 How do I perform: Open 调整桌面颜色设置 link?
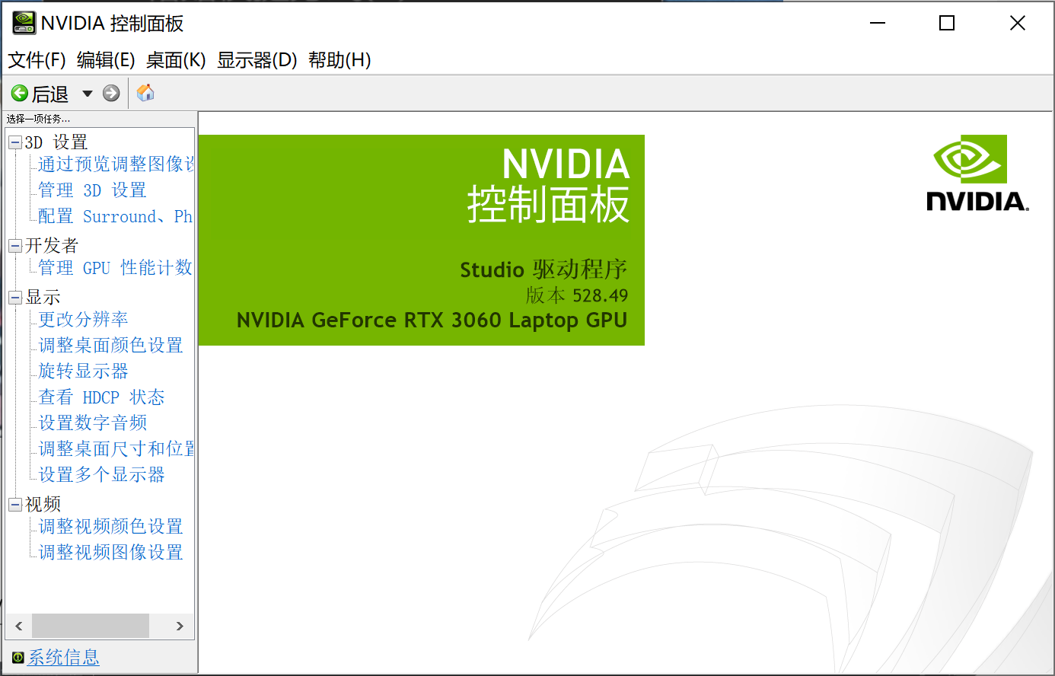point(109,345)
